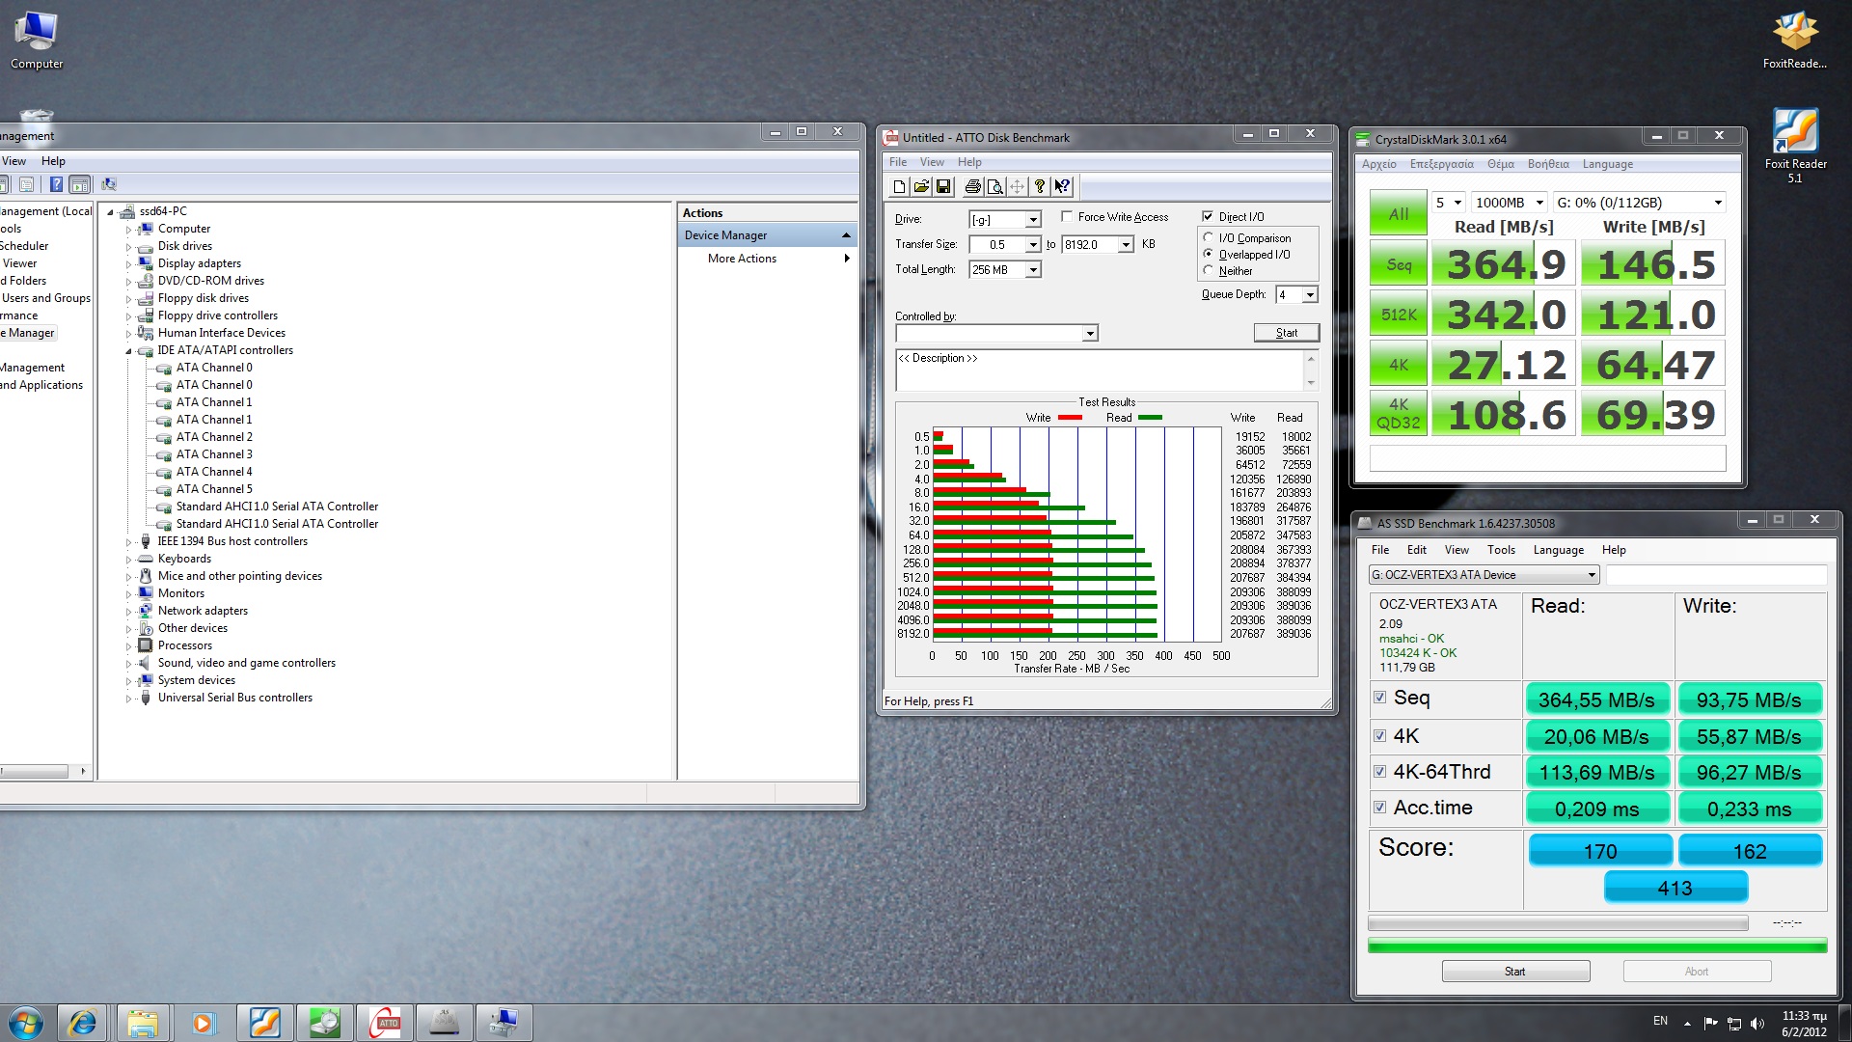This screenshot has height=1042, width=1852.
Task: Open the 1000MB test size dropdown in CrystalDiskMark
Action: pos(1510,203)
